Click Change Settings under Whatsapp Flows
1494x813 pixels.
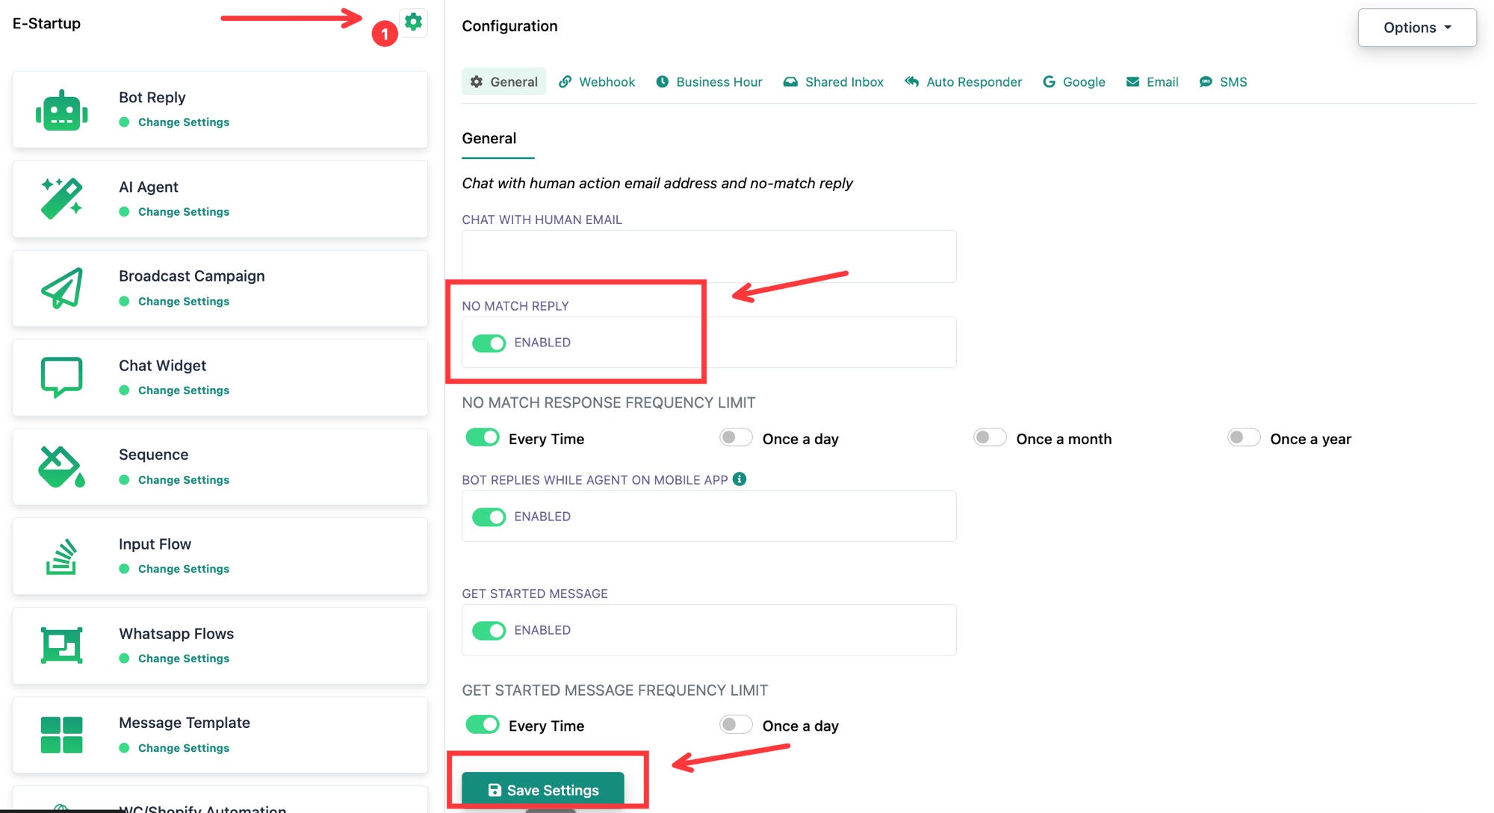(x=183, y=658)
